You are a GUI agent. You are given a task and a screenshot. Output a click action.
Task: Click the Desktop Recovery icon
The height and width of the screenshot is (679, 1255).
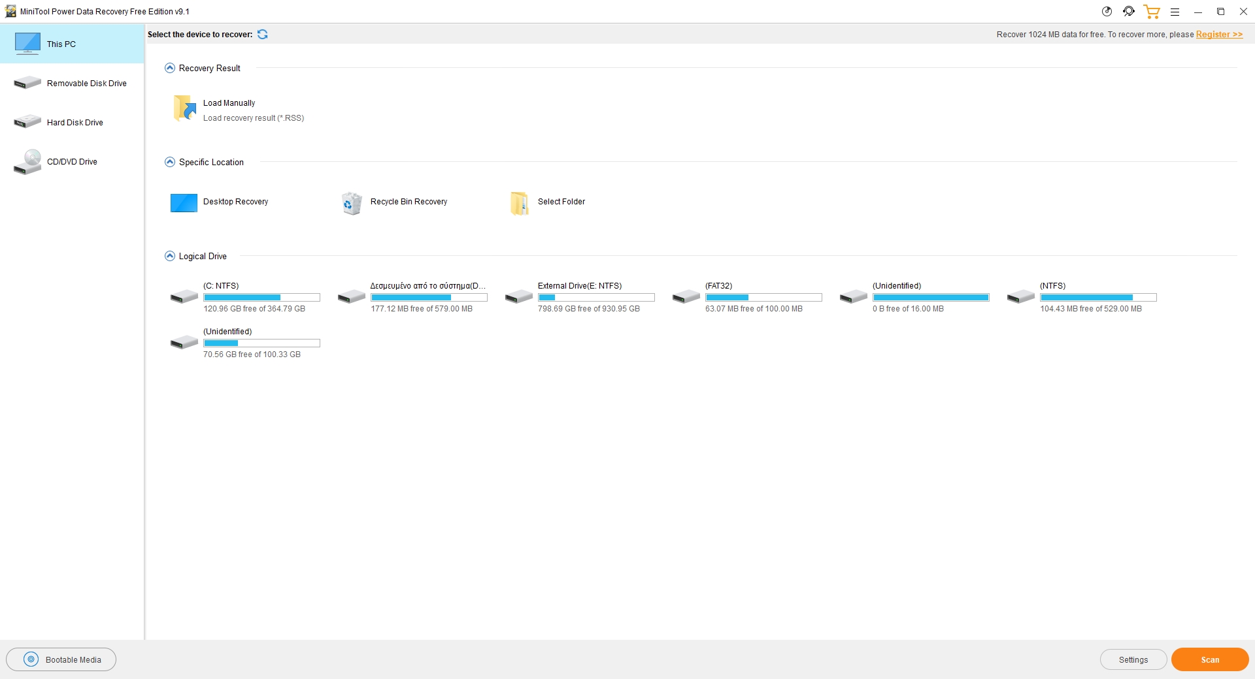click(x=184, y=203)
